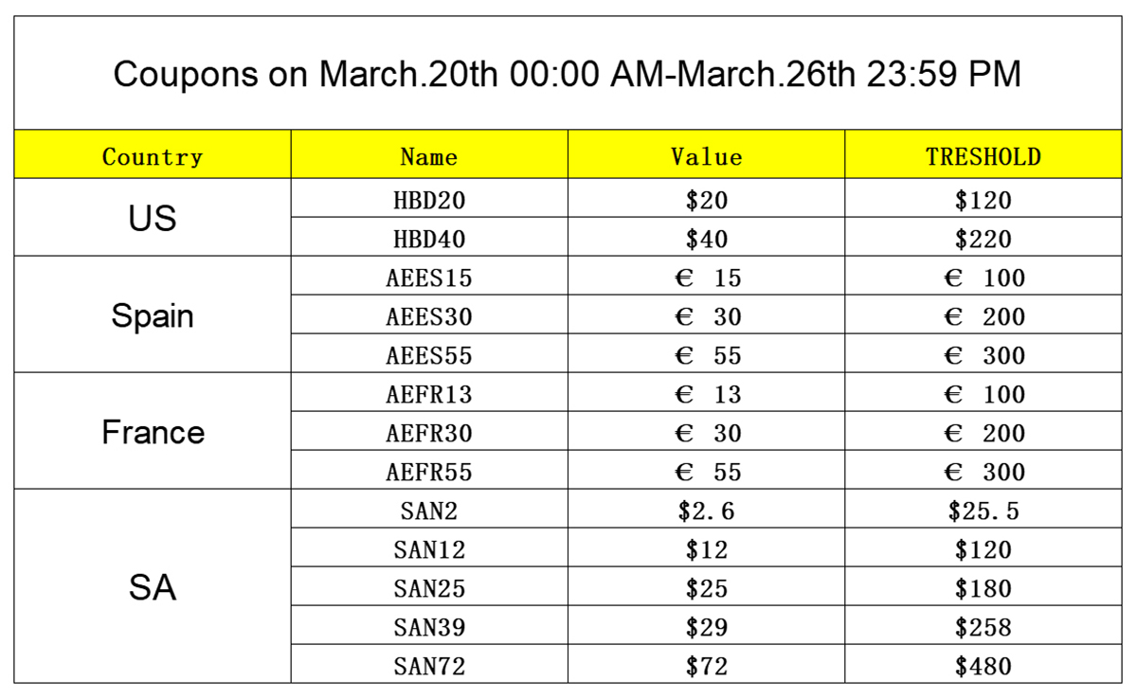Select the Spain country cell

point(153,315)
